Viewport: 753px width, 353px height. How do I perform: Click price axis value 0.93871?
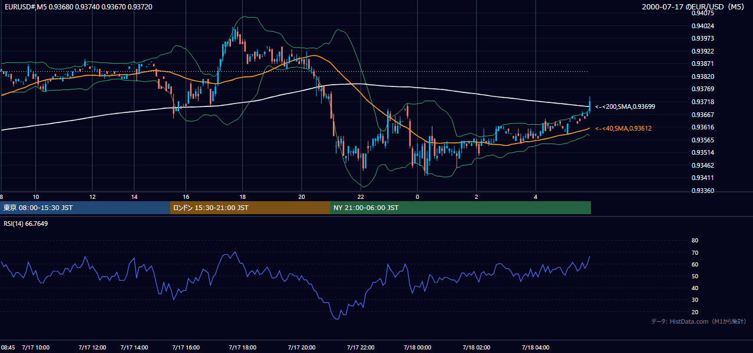pos(703,64)
